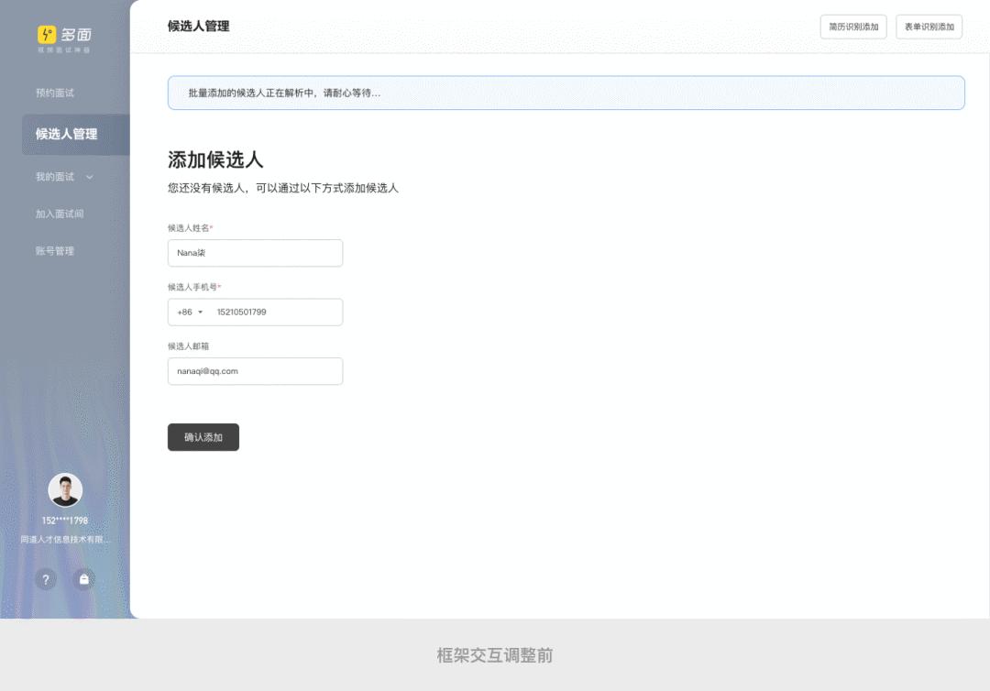The height and width of the screenshot is (691, 990).
Task: Click the user avatar photo in sidebar
Action: 64,489
